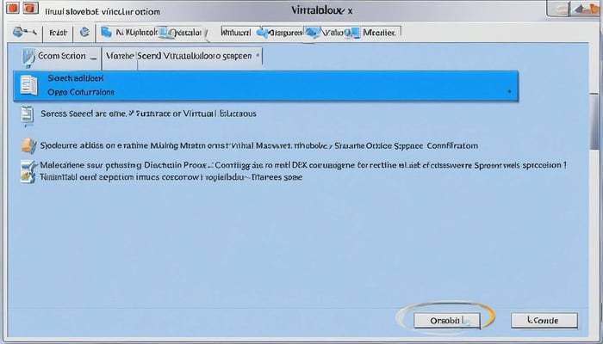Click the second orange icon in title bar
Viewport: 603px width, 344px height.
click(x=30, y=7)
